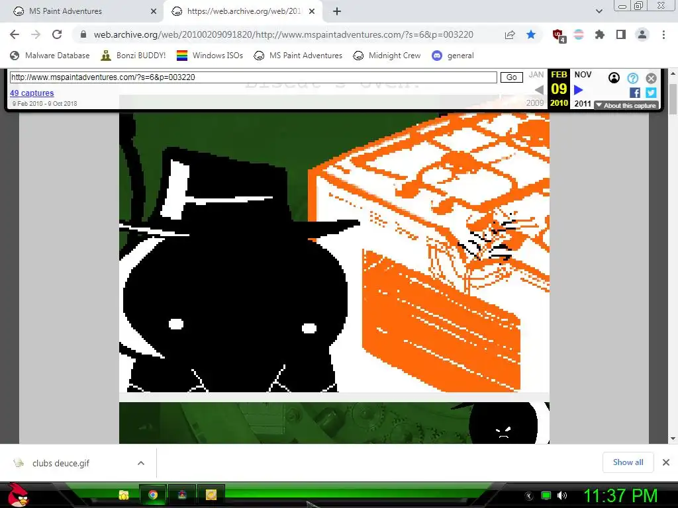Toggle the browser side panel icon

click(621, 34)
